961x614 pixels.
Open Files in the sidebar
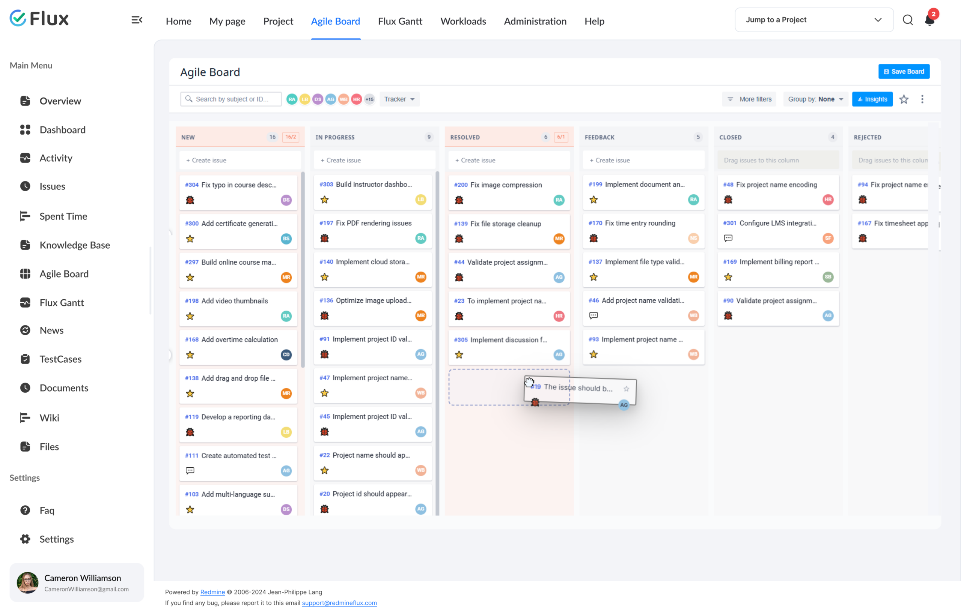[49, 447]
